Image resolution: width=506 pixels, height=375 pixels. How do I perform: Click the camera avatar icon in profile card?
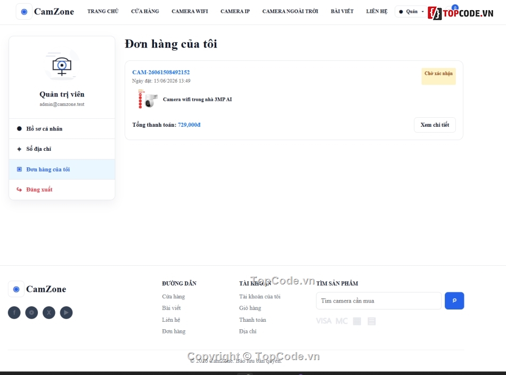click(x=62, y=66)
